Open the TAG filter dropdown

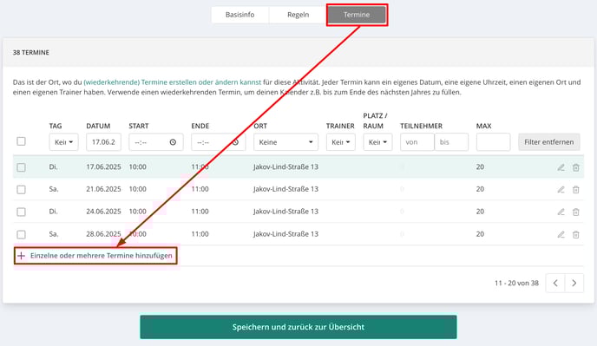(63, 142)
